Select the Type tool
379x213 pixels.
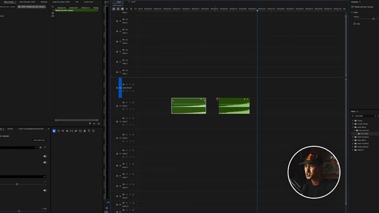pyautogui.click(x=89, y=131)
